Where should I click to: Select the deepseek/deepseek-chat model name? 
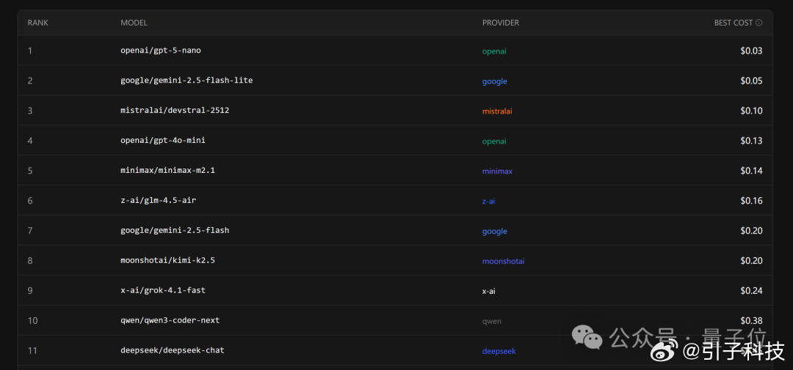[x=173, y=350]
